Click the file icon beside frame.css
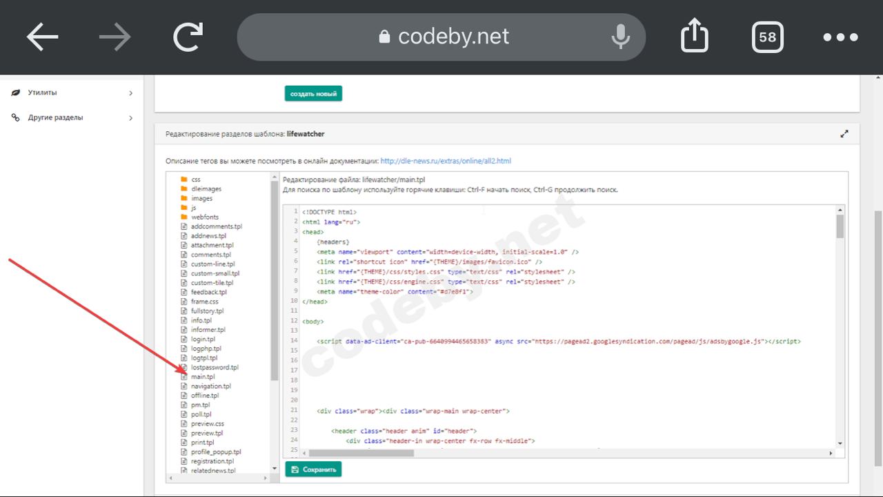 pyautogui.click(x=184, y=302)
